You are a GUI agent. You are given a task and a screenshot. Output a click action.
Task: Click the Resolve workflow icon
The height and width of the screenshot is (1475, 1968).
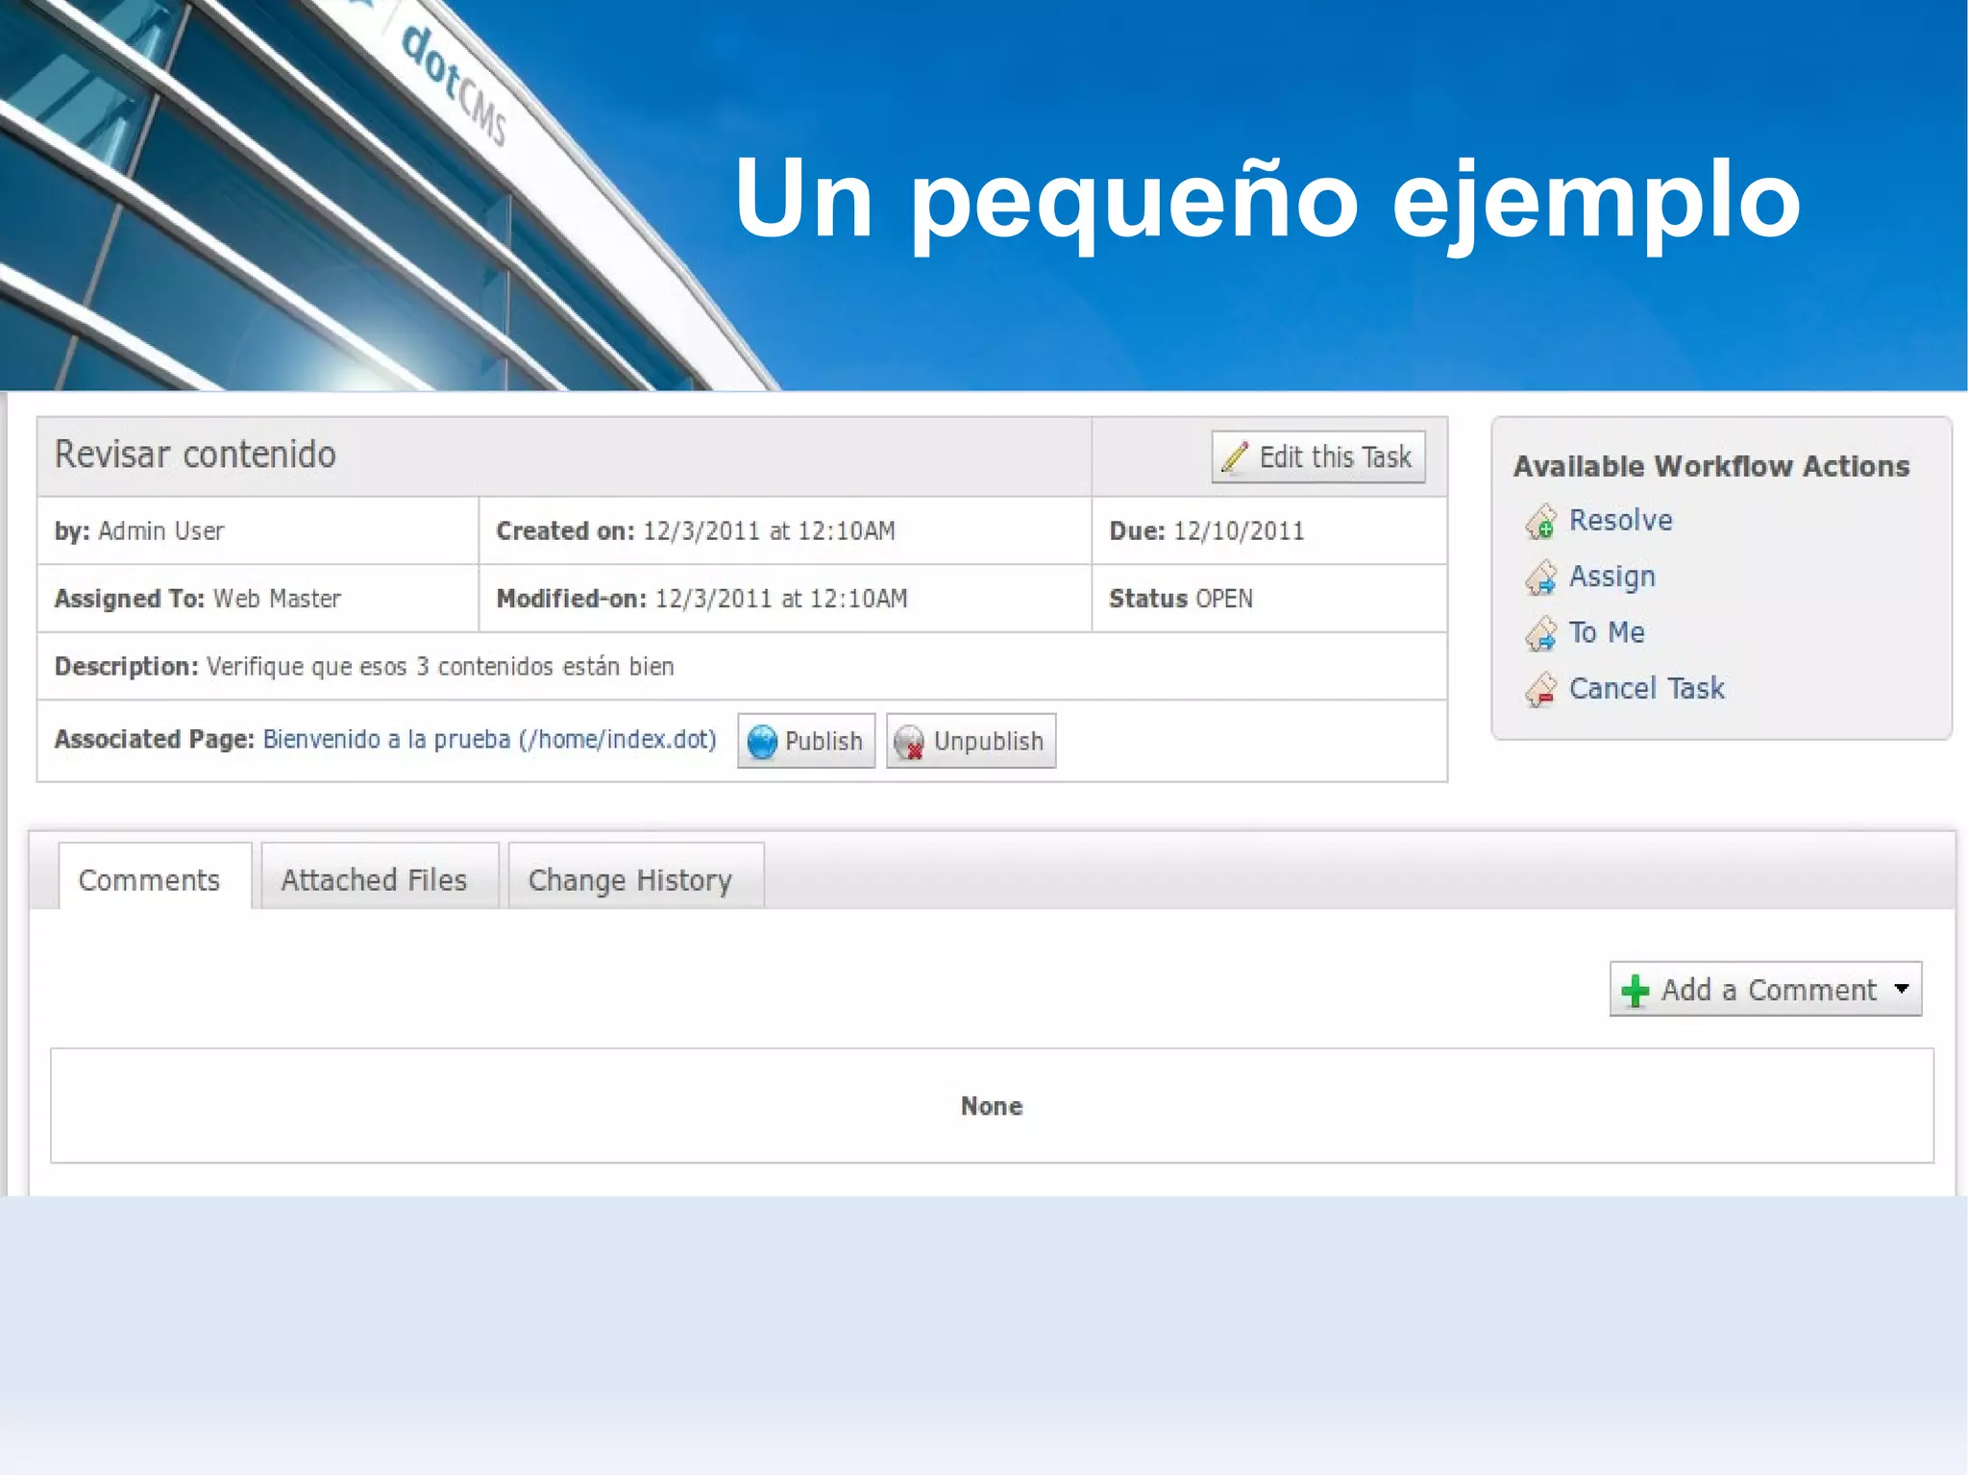click(1540, 522)
